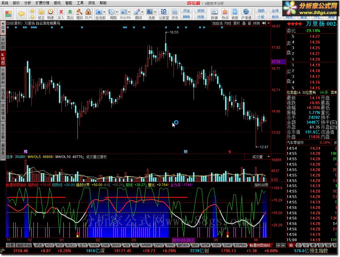Click the down arrow page icon

pyautogui.click(x=32, y=17)
